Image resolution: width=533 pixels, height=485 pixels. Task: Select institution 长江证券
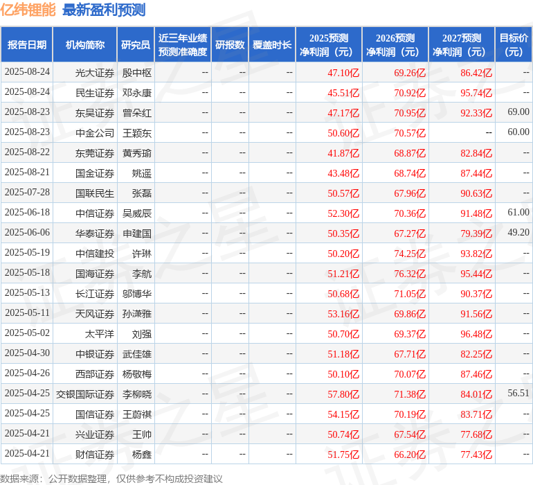pyautogui.click(x=95, y=294)
